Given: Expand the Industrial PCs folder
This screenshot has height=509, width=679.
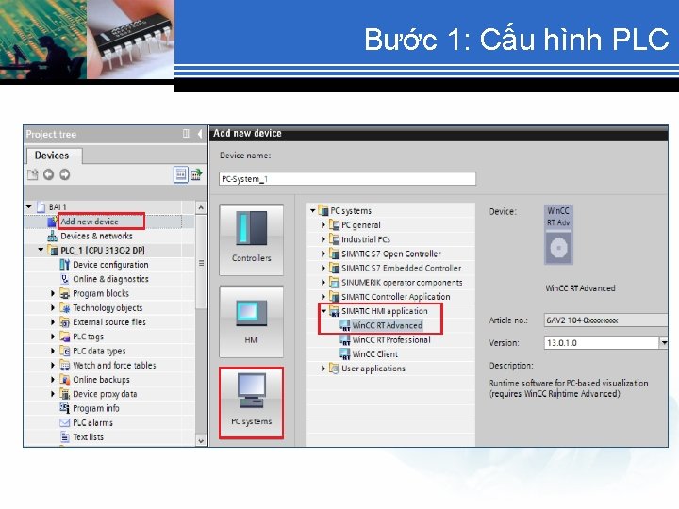Looking at the screenshot, I should (323, 239).
